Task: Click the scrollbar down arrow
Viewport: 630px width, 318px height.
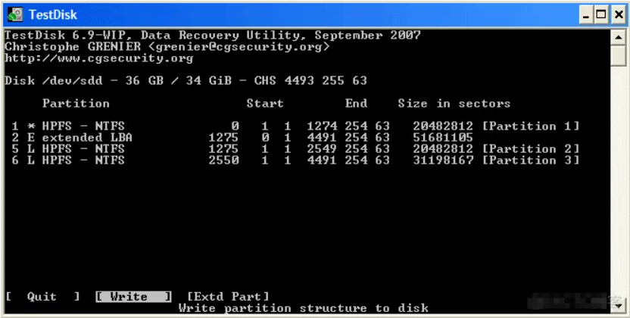Action: 618,306
